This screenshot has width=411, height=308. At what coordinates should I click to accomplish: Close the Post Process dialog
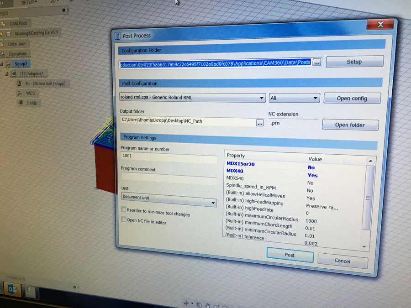(x=380, y=24)
